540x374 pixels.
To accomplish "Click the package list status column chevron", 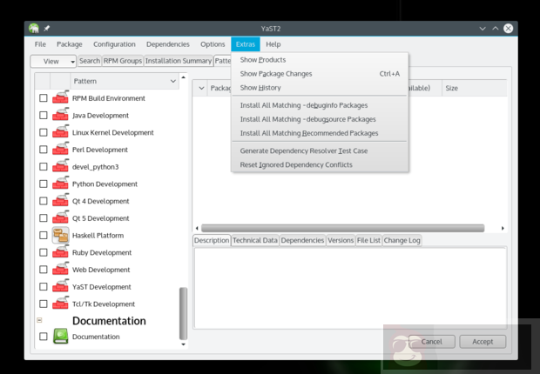I will (x=201, y=88).
